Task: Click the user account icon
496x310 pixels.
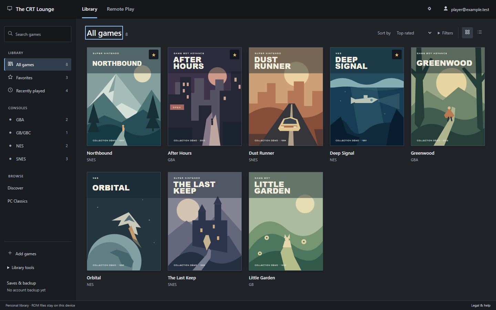Action: point(445,9)
